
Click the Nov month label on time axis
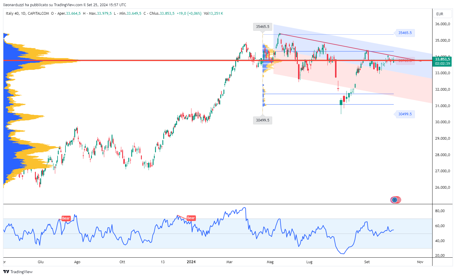coord(420,262)
